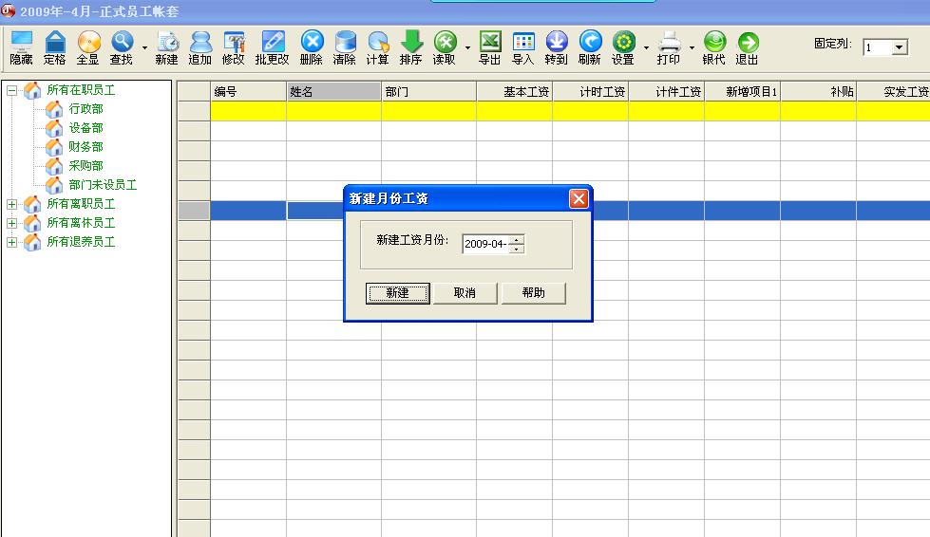The image size is (930, 537).
Task: Open the dropdown arrow next to 设置
Action: (646, 47)
